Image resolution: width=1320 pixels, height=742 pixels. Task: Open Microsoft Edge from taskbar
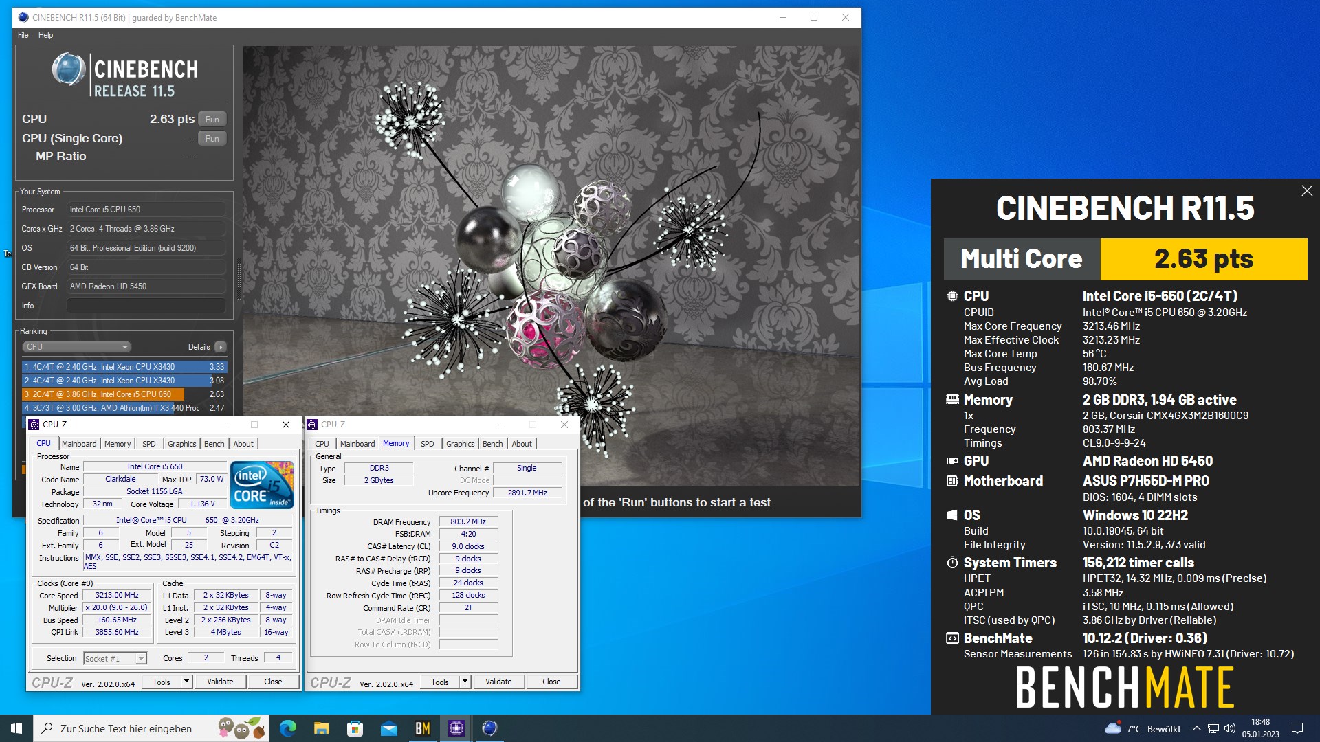click(x=287, y=728)
